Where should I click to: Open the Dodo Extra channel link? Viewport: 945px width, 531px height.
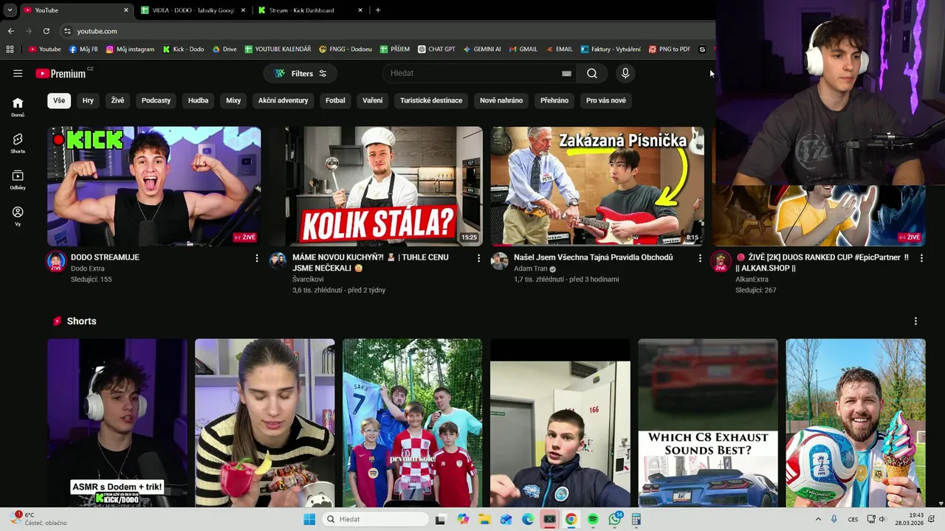pos(88,268)
